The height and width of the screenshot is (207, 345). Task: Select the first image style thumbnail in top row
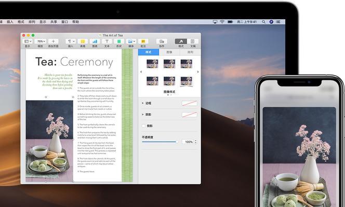pos(152,64)
